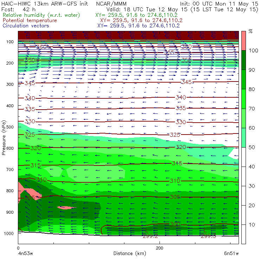This screenshot has height=260, width=260.
Task: Click the '0' distance axis label
Action: point(18,248)
